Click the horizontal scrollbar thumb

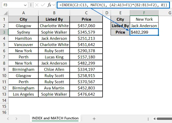[x=164, y=119]
